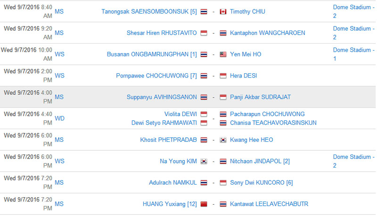377x216 pixels.
Task: Click Indonesia flag next to Shesar Hiren RHUSTAVITO
Action: [204, 33]
